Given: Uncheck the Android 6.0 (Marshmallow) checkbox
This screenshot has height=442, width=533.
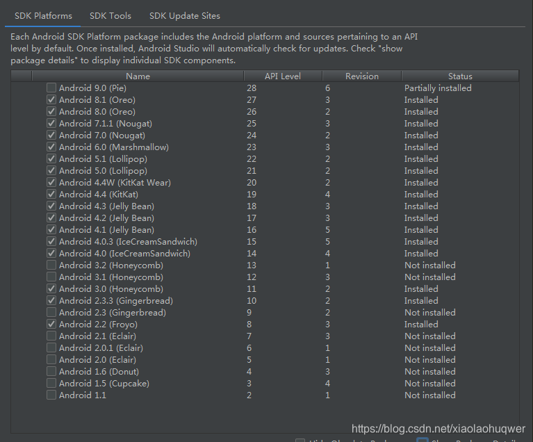Looking at the screenshot, I should [51, 147].
